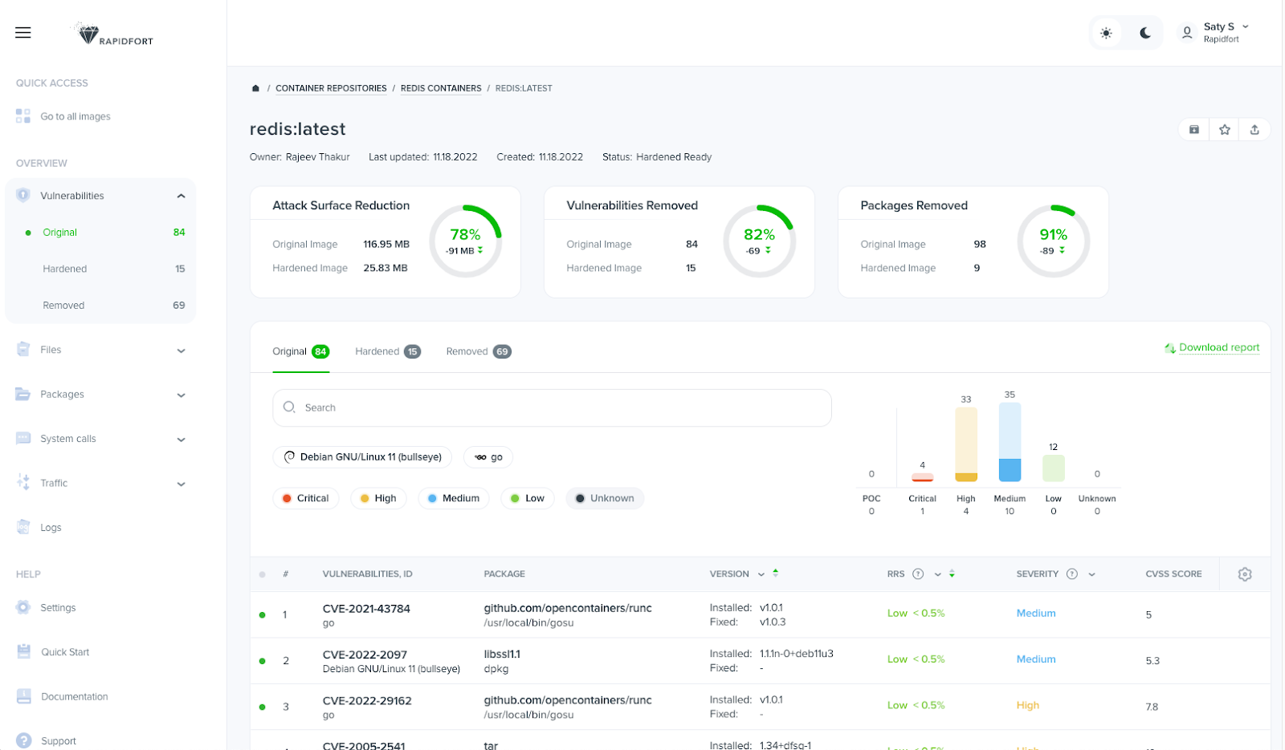Click the Low bar in chart
This screenshot has height=750, width=1285.
tap(1054, 468)
